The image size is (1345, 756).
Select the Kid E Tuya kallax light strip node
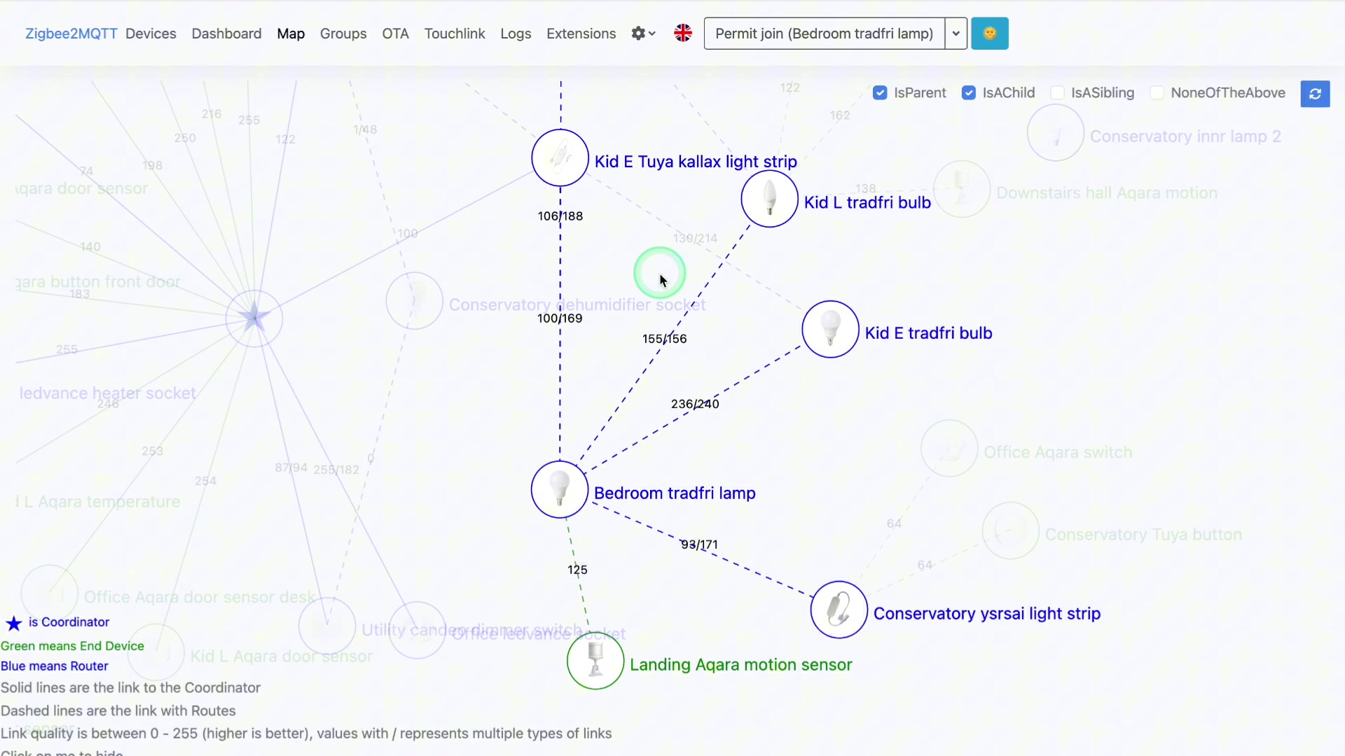coord(560,157)
